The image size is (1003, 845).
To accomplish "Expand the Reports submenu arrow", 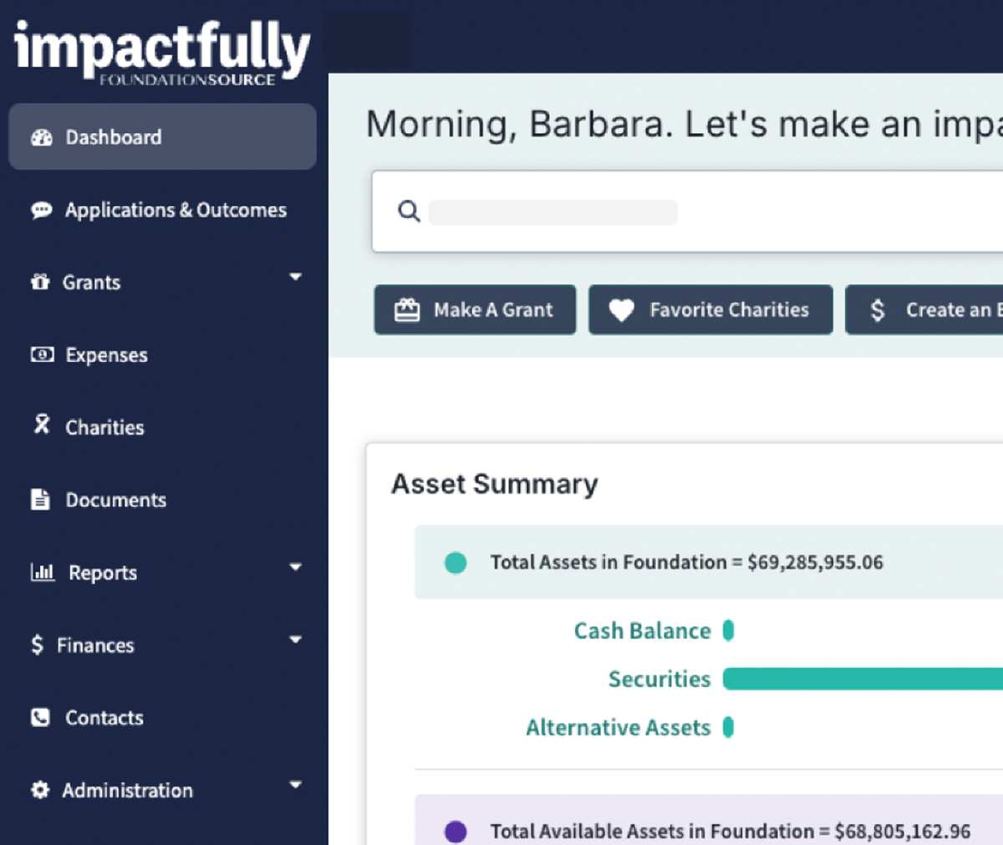I will 295,567.
